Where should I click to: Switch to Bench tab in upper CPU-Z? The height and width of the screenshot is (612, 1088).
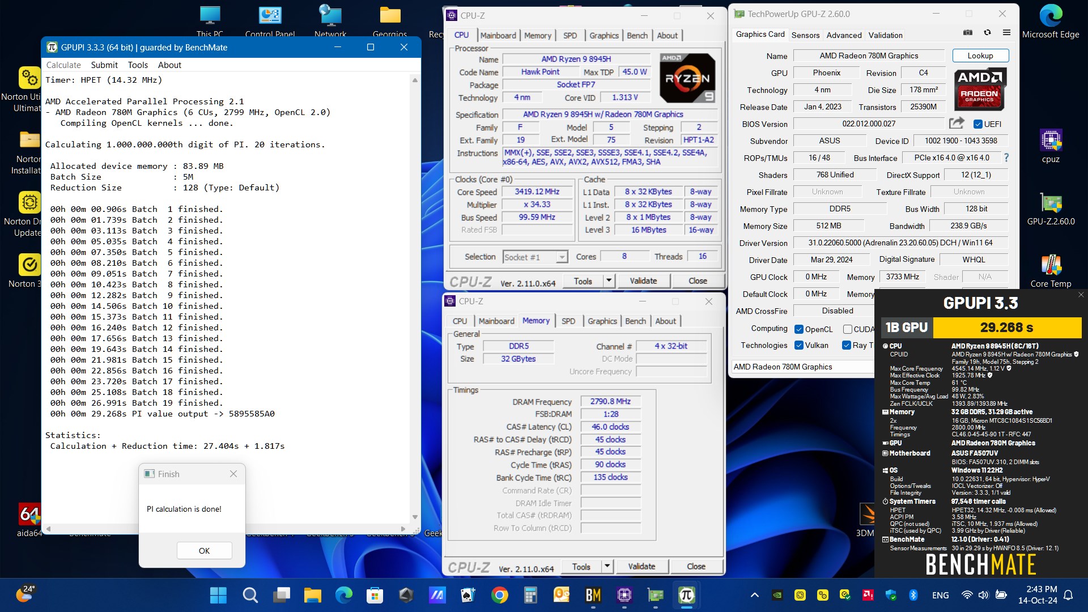(637, 35)
